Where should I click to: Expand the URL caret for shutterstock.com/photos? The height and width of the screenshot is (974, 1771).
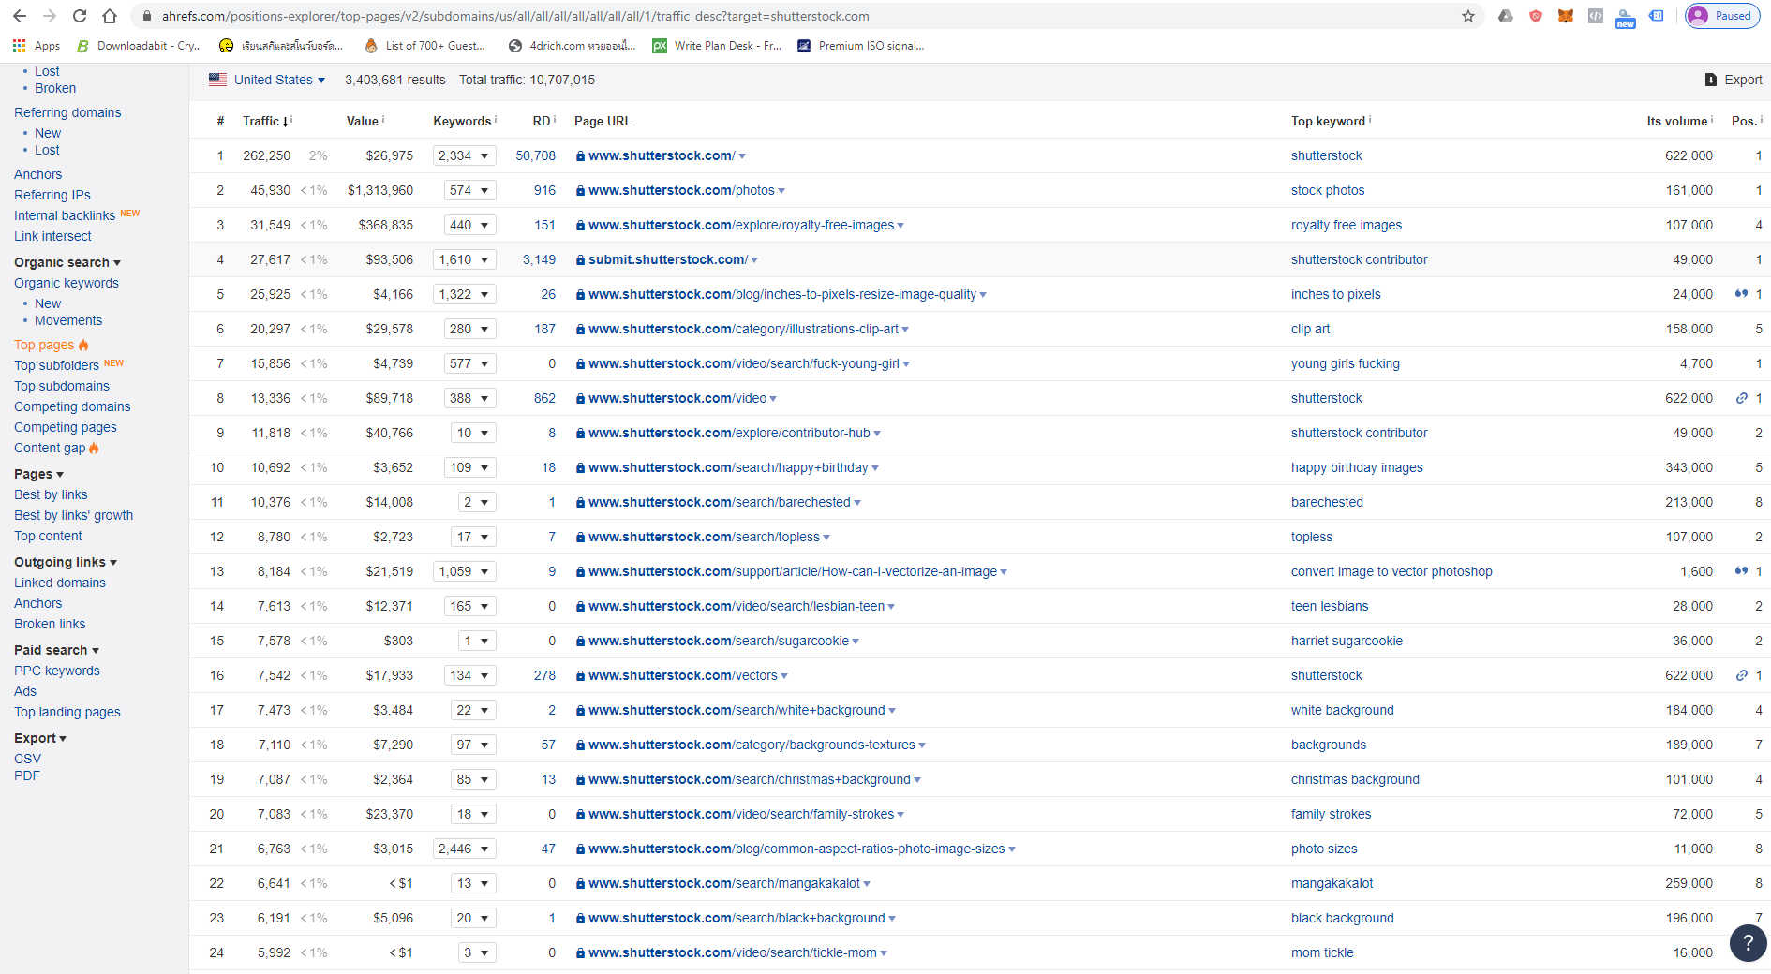[781, 191]
